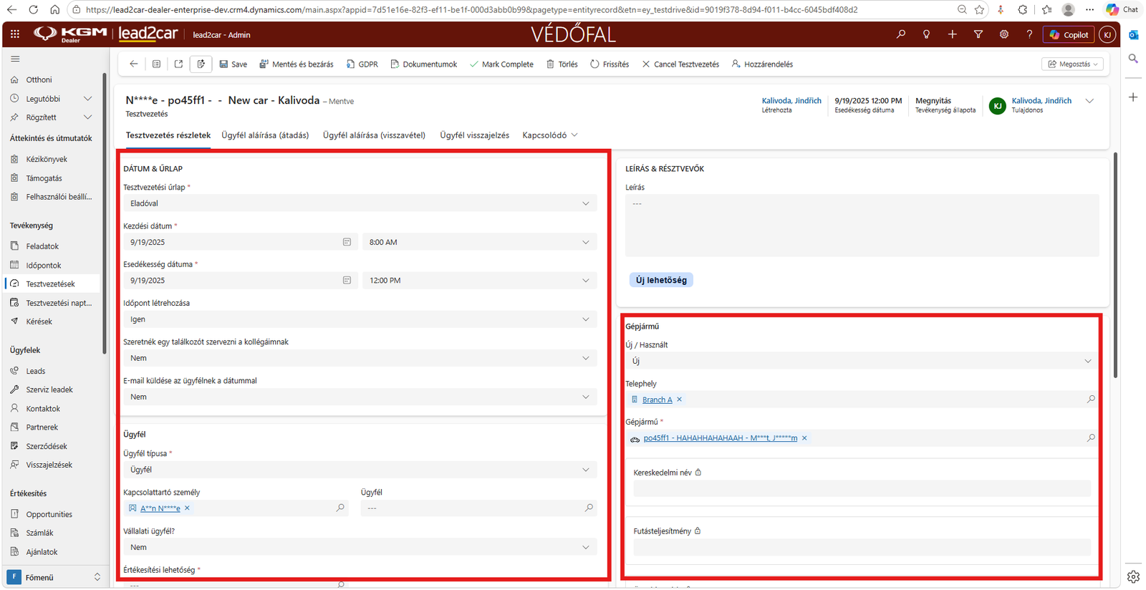Open the Ügyfél visszajelzés tab
This screenshot has width=1146, height=590.
[475, 135]
